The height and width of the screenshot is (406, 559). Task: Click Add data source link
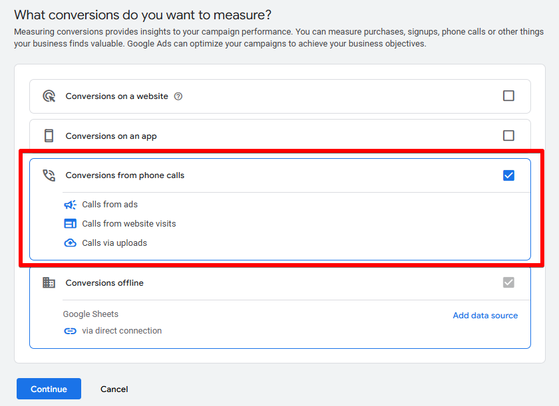[485, 316]
